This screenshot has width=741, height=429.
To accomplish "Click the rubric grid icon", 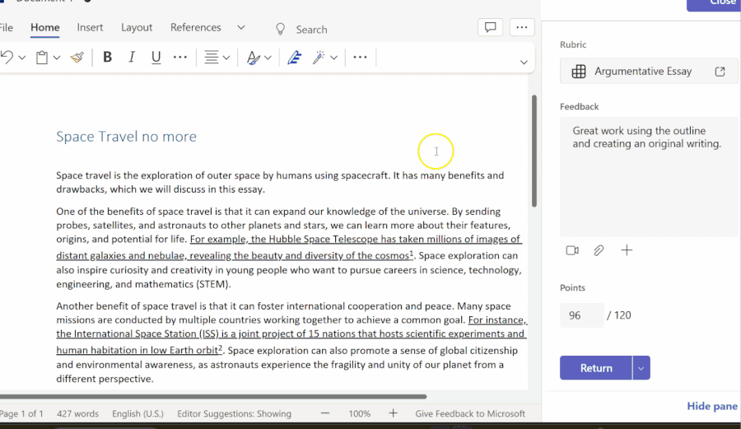I will [579, 72].
